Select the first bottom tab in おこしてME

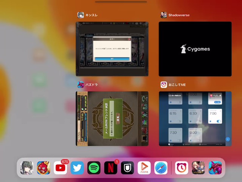click(x=171, y=144)
